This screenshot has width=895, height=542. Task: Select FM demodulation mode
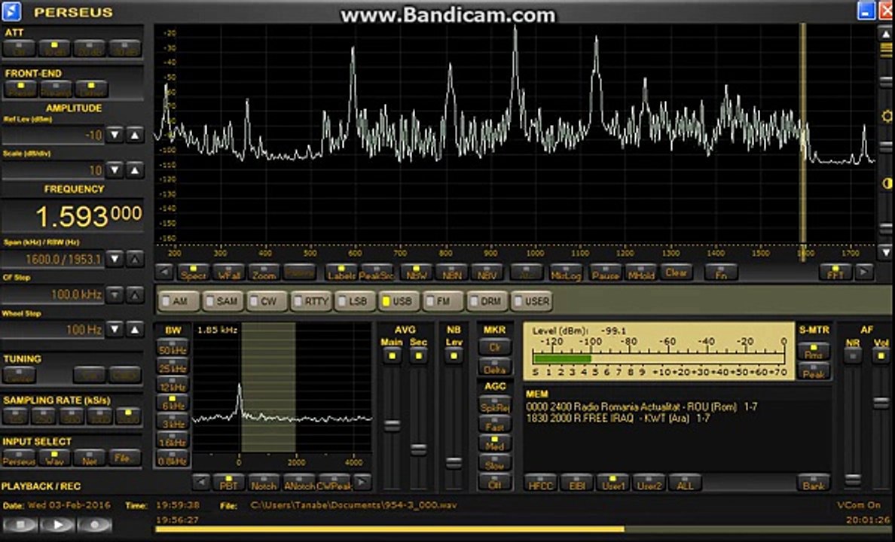tap(443, 300)
